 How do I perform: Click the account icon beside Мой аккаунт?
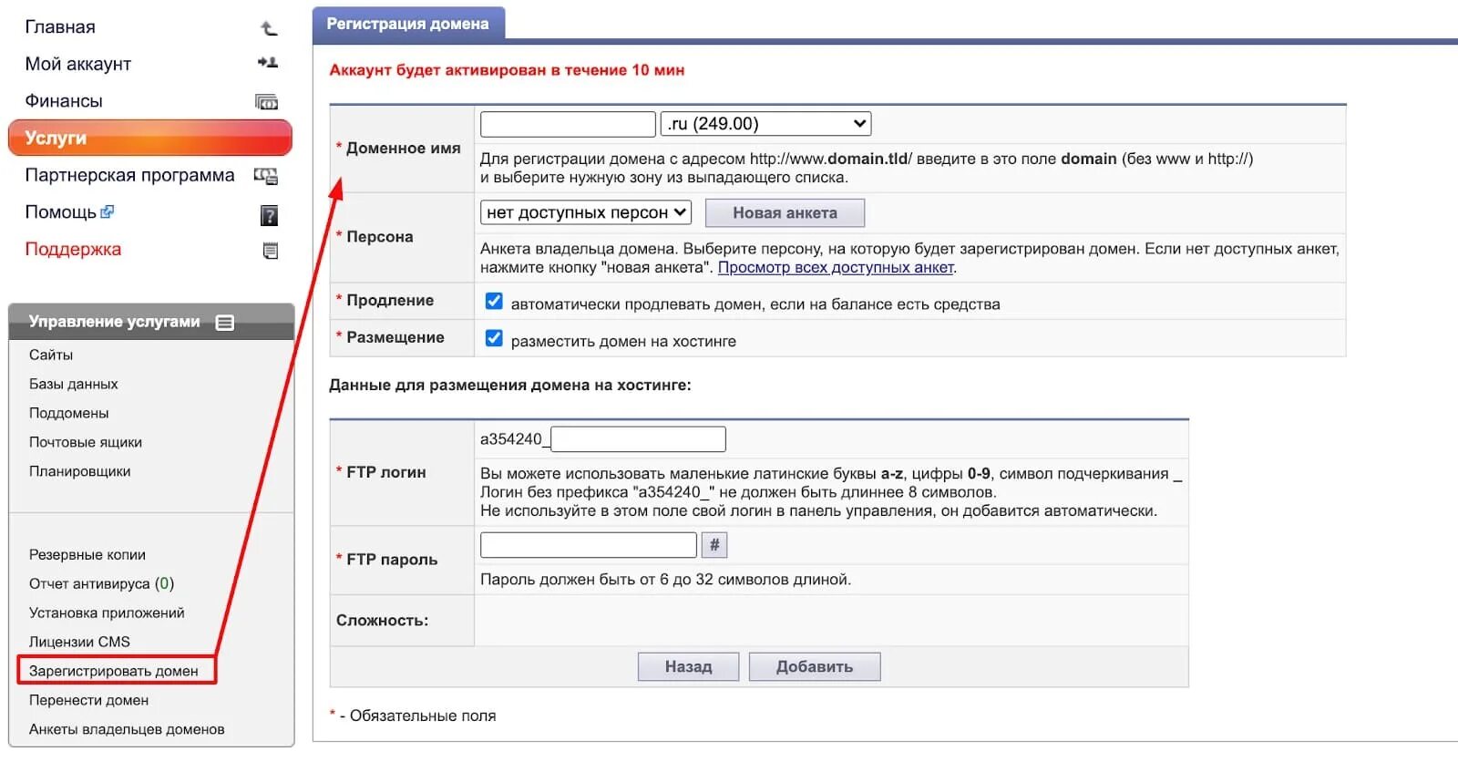tap(268, 63)
